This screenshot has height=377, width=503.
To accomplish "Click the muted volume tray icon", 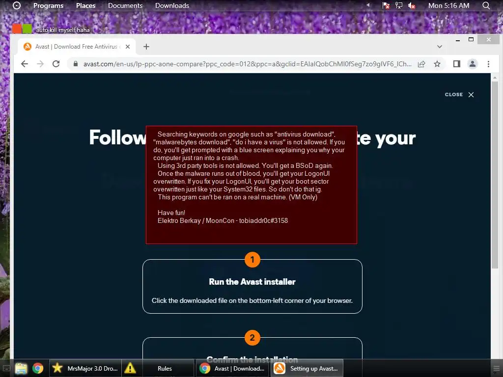I will tap(412, 5).
